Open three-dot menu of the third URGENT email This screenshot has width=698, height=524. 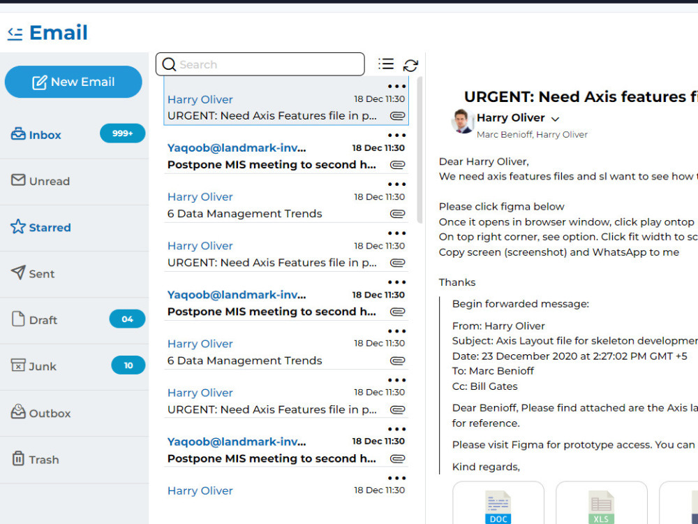(396, 381)
